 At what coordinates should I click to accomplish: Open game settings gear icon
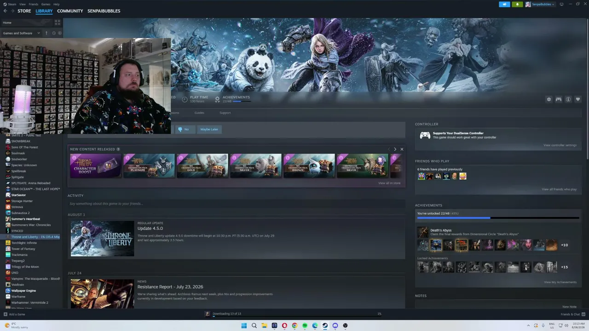tap(549, 99)
